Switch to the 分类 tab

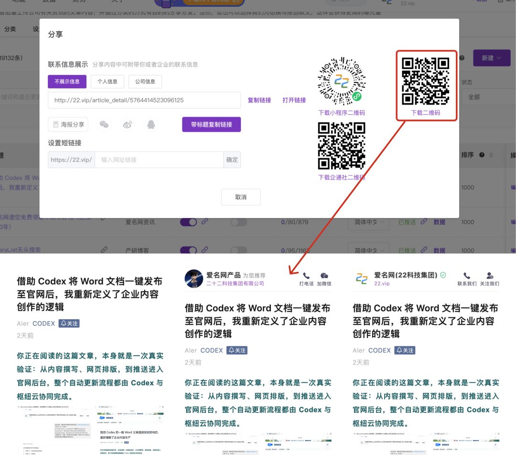10,29
